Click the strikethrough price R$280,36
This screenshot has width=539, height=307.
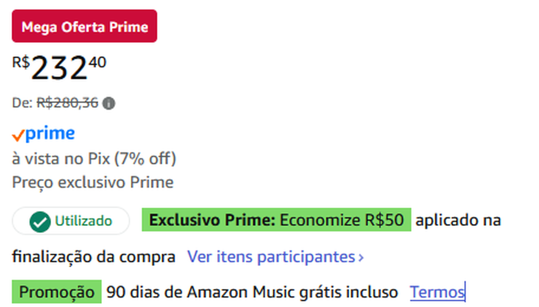point(68,103)
